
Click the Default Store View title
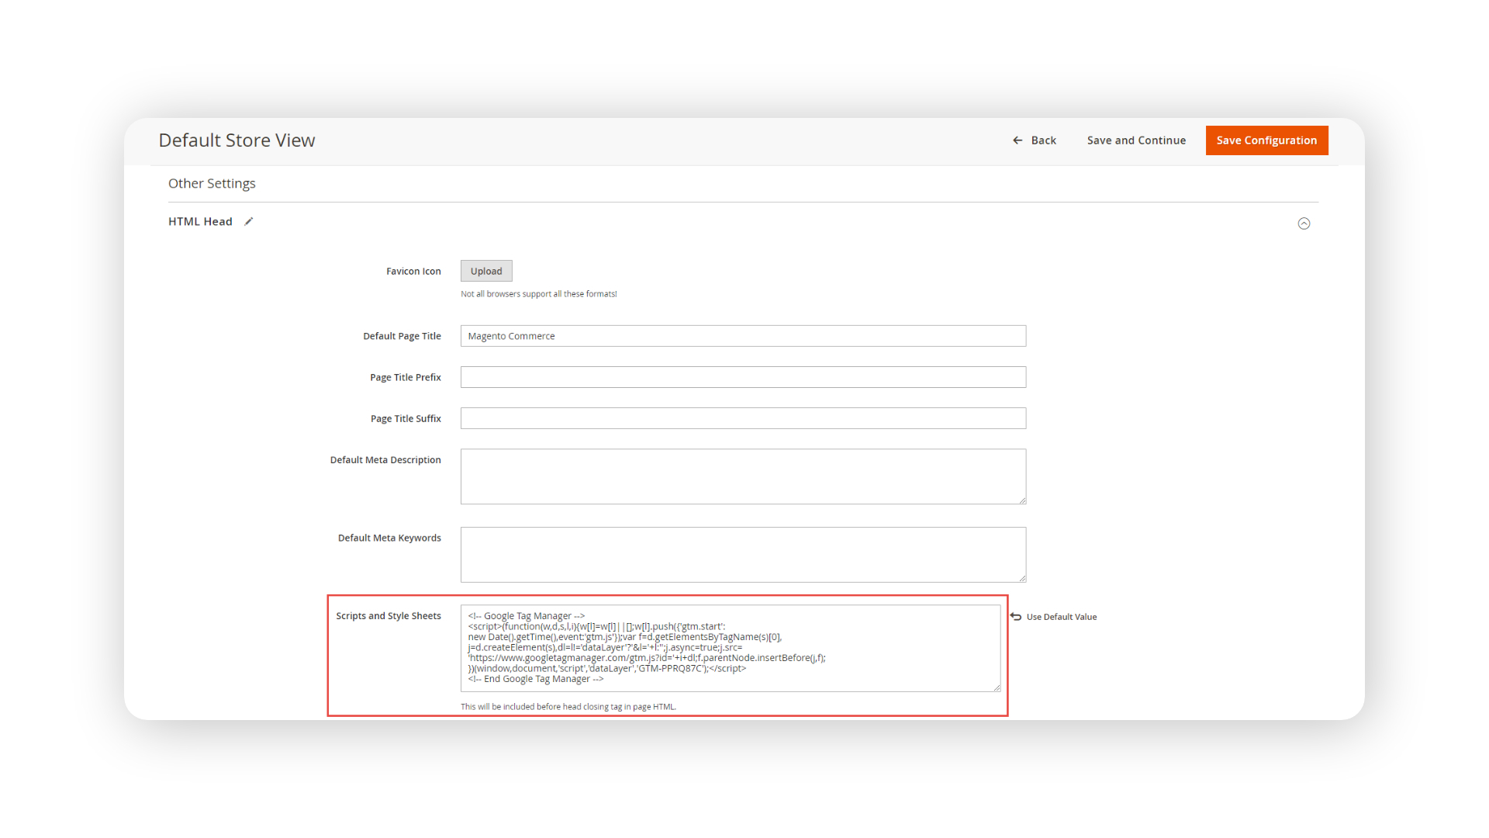pyautogui.click(x=237, y=140)
